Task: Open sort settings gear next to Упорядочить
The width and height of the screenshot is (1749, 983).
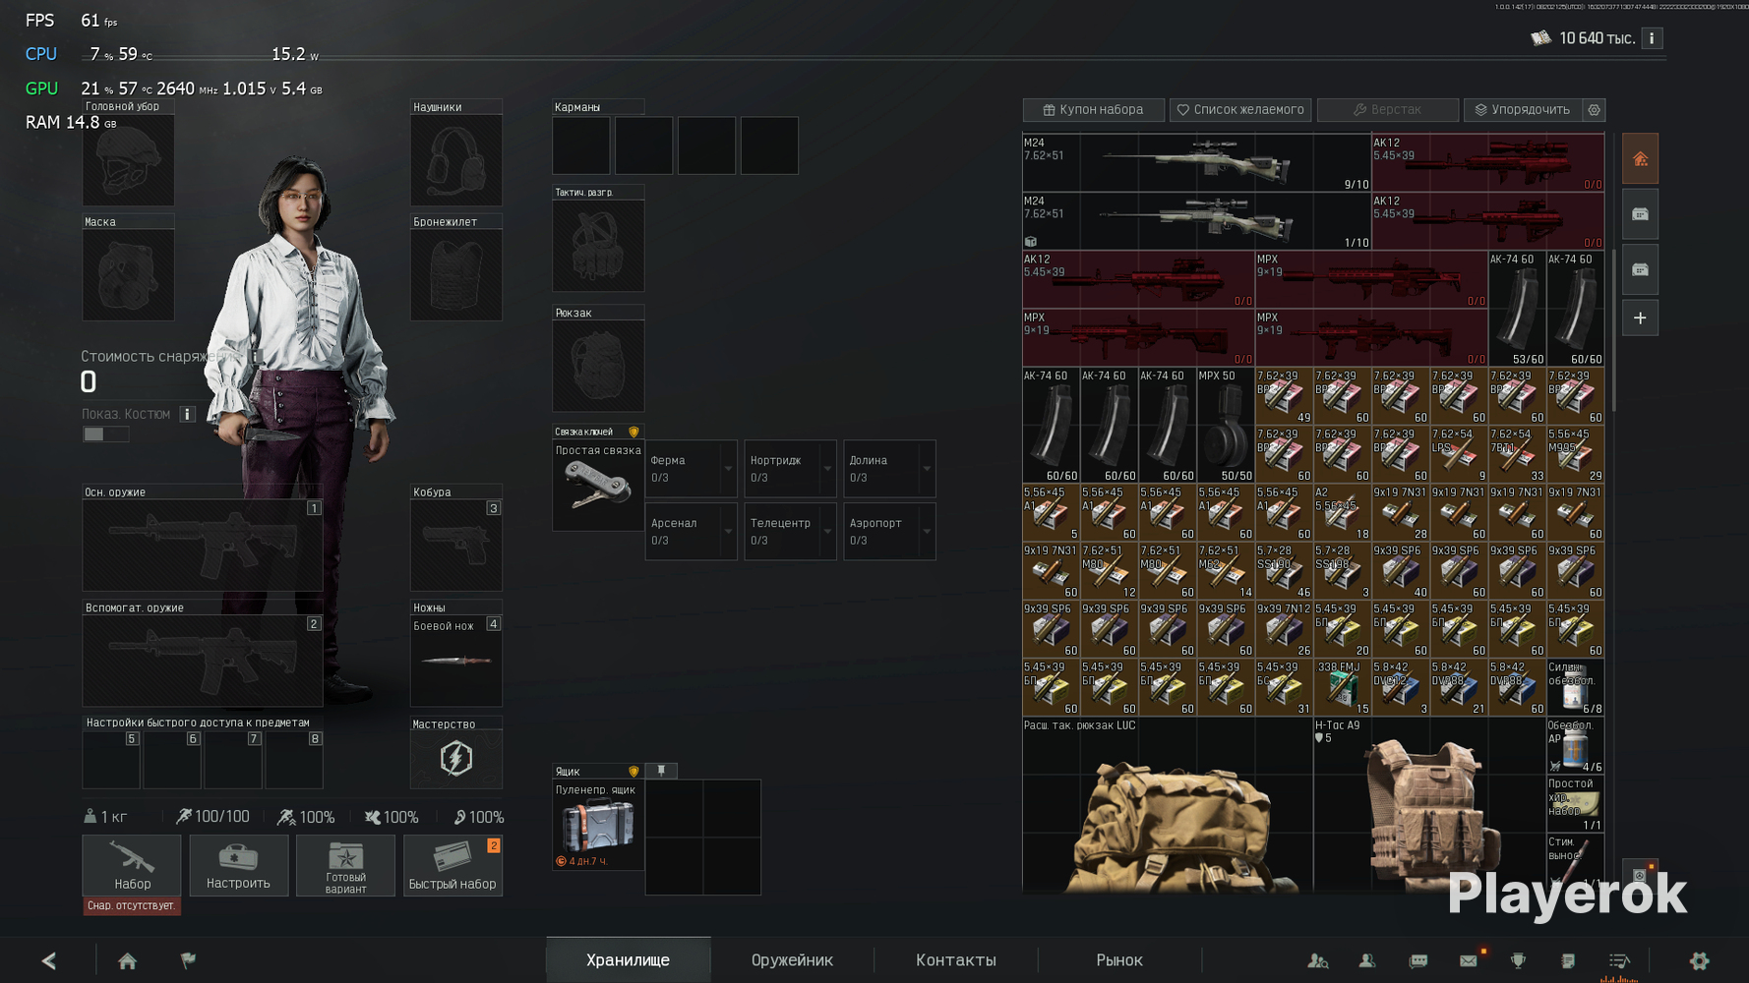Action: 1595,110
